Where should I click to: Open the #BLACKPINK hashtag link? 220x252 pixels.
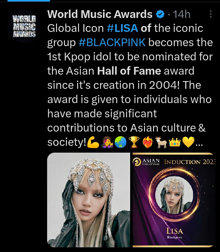coord(112,42)
